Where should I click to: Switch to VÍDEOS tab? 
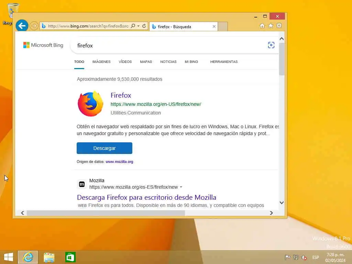tap(125, 62)
